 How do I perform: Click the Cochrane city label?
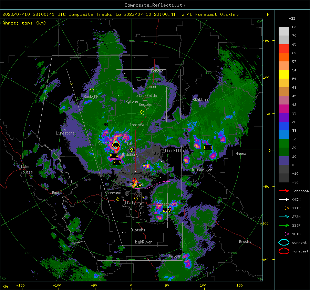pyautogui.click(x=113, y=193)
